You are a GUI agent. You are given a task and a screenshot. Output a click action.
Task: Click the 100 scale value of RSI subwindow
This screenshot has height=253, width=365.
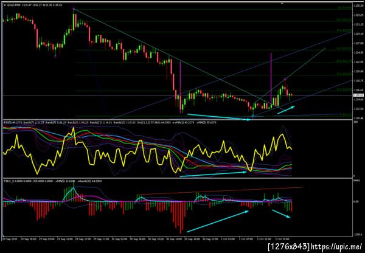pos(355,122)
